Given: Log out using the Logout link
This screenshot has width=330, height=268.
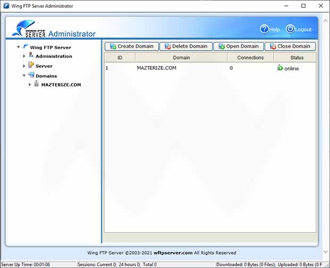Looking at the screenshot, I should coord(303,29).
